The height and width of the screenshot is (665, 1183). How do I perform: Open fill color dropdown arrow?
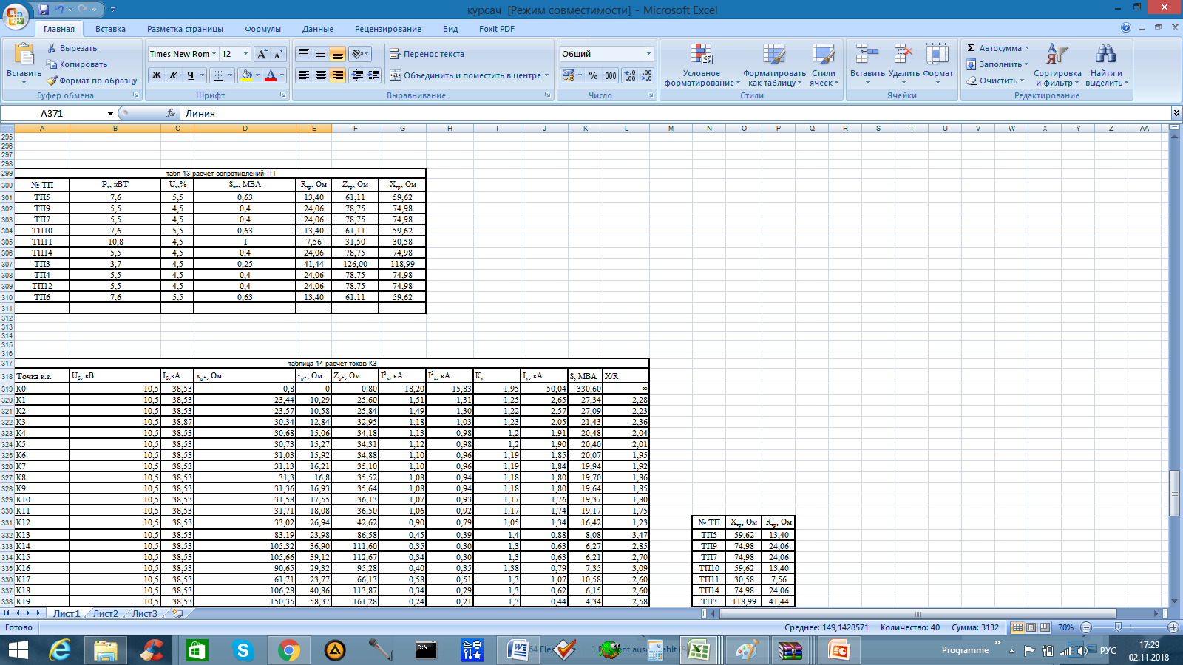(257, 75)
